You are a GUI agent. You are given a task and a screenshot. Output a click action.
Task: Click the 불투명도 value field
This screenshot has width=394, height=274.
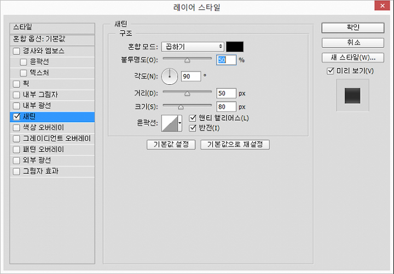click(x=226, y=60)
